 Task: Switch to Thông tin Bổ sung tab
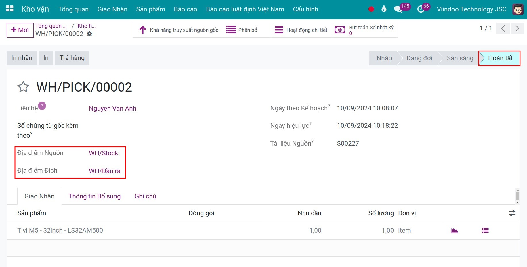(94, 196)
